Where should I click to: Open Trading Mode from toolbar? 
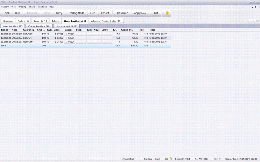(x=76, y=13)
